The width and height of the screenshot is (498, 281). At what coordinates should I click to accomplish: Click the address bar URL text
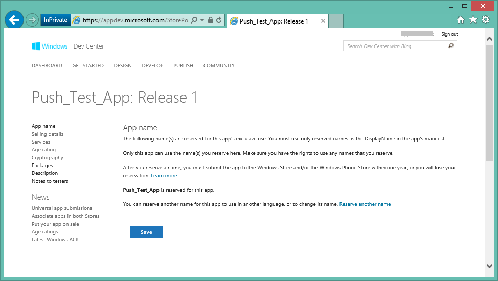click(x=135, y=20)
